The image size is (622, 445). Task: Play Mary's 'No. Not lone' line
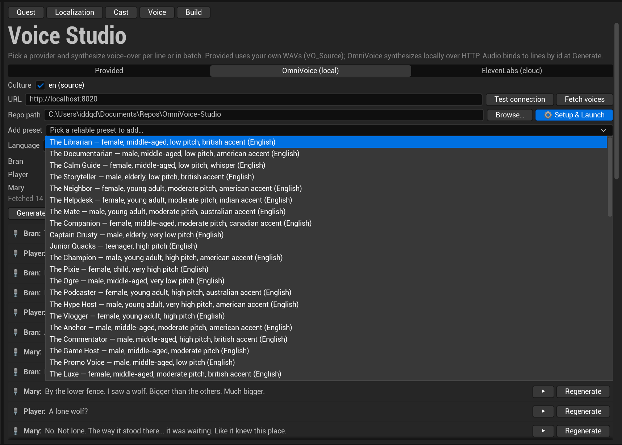tap(543, 431)
